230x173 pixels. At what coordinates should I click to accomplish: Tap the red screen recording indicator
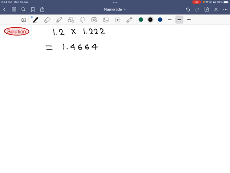(x=196, y=2)
